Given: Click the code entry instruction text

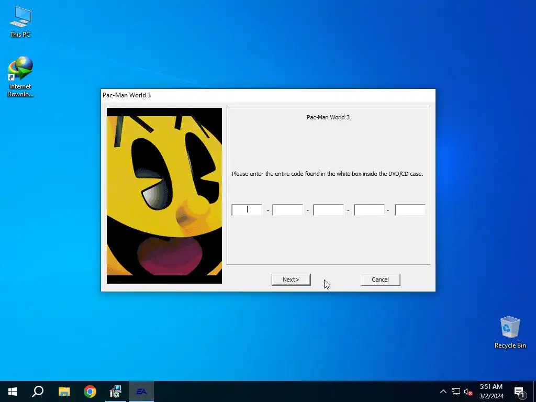Looking at the screenshot, I should click(x=328, y=174).
